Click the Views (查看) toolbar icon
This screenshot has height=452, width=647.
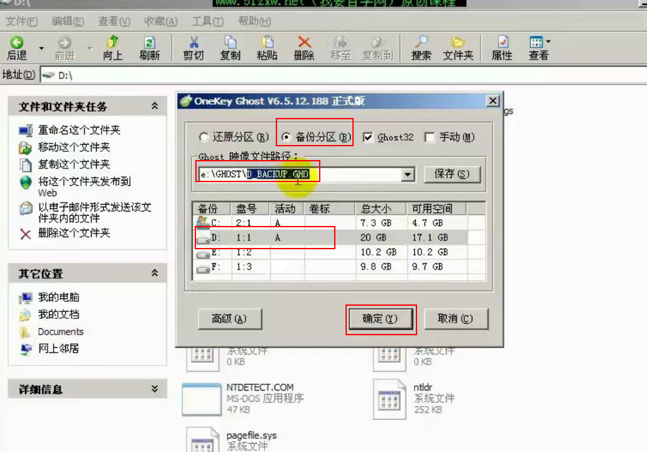pyautogui.click(x=536, y=42)
